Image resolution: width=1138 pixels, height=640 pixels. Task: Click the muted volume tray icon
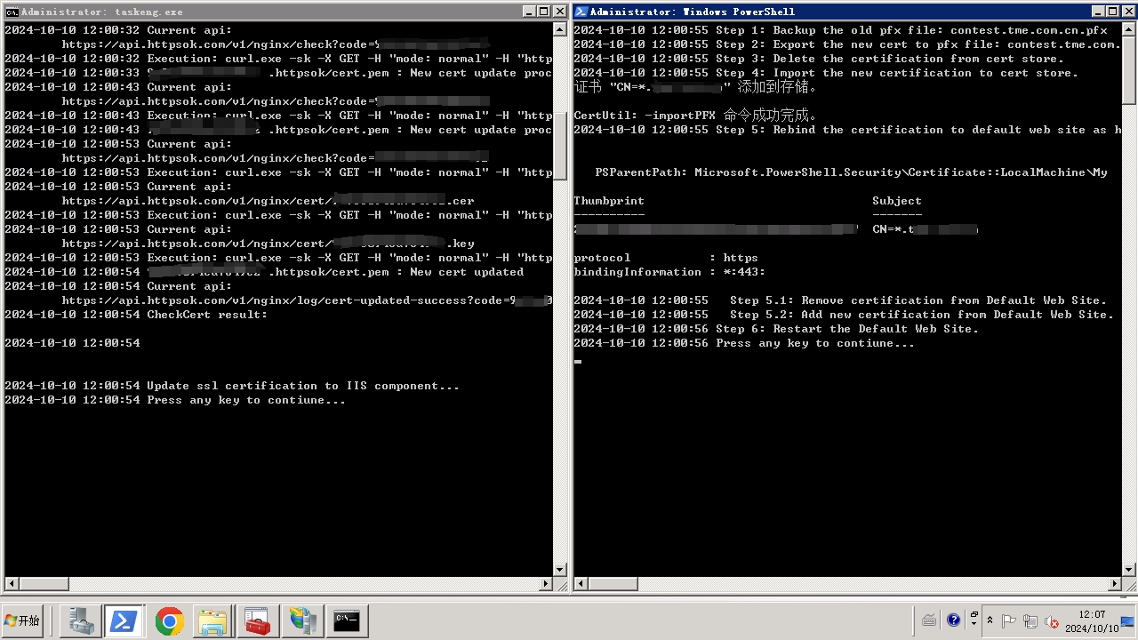pos(1052,621)
